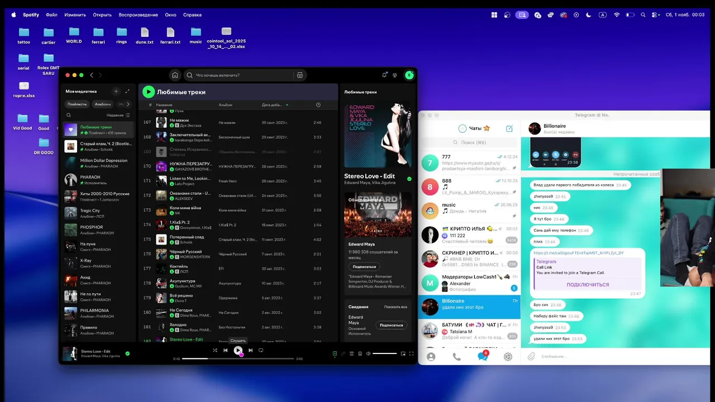Click the Telegram attach paperclip icon
Viewport: 715px width, 402px height.
click(531, 356)
